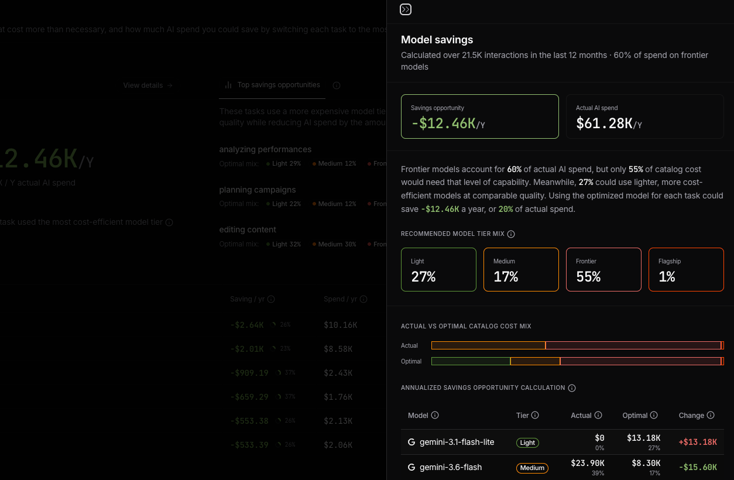
Task: Click the $8.58K spend value
Action: [338, 349]
